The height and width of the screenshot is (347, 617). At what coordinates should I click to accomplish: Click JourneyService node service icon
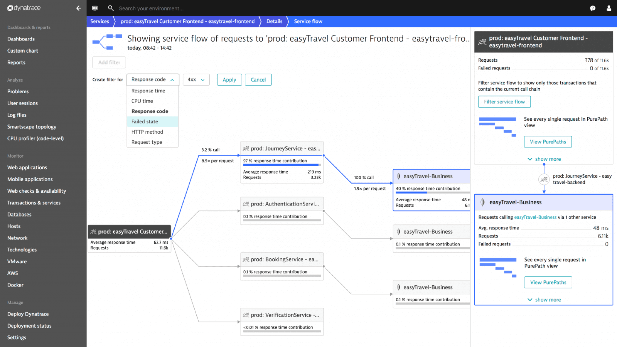[x=246, y=148]
